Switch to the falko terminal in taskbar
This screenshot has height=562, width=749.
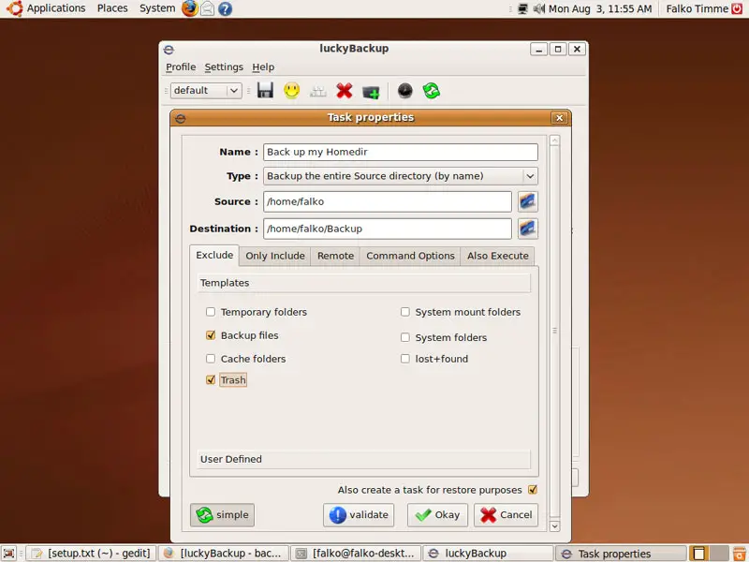pos(356,554)
